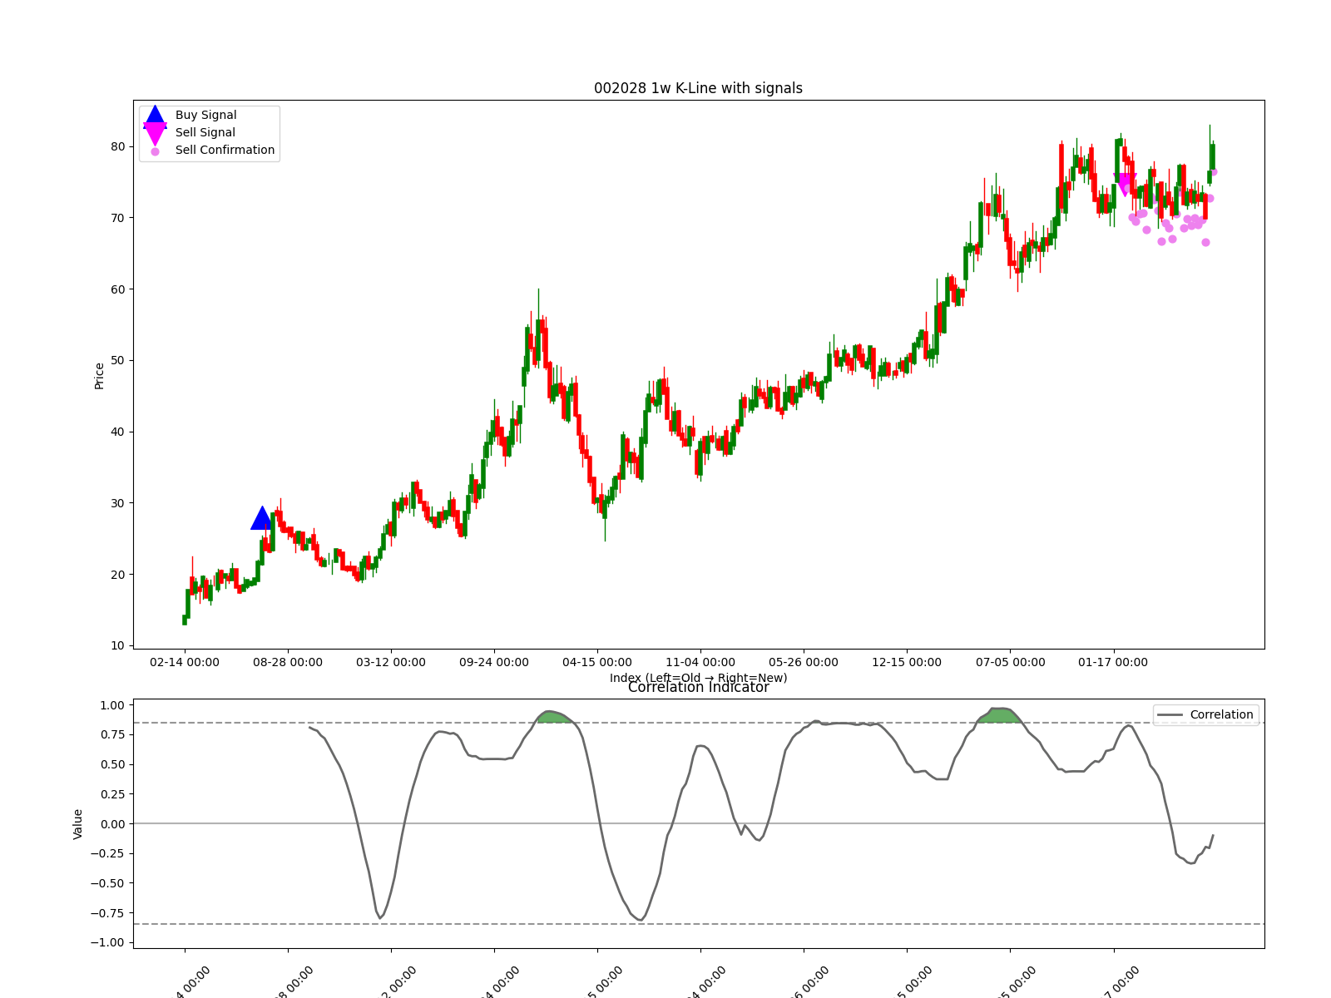Click price axis tick 80
1331x998 pixels.
117,146
